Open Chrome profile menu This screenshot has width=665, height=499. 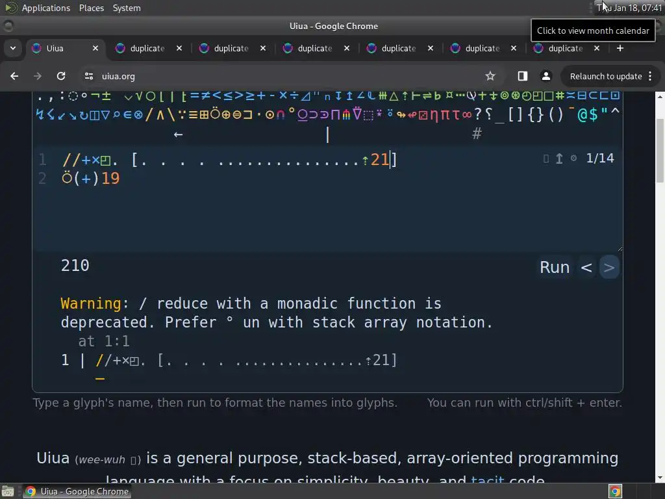tap(546, 76)
